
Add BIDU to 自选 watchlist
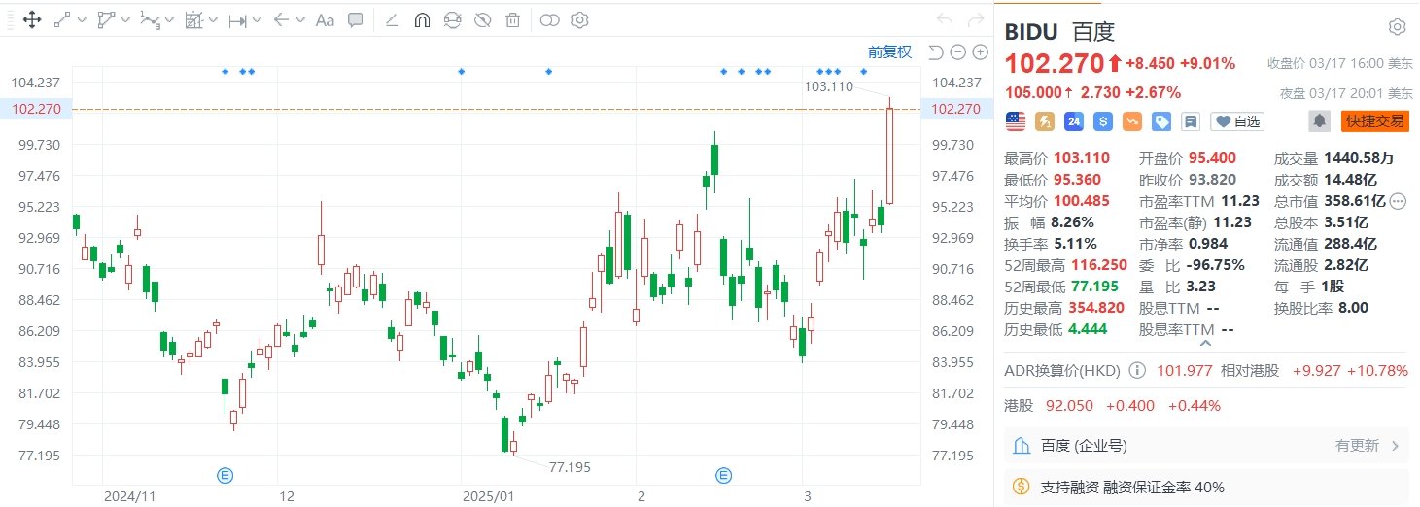[1237, 121]
